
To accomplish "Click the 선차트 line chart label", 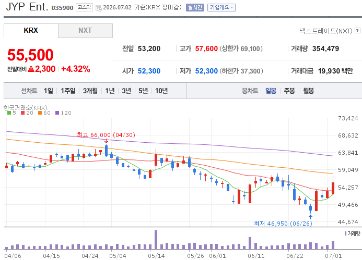I will 29,91.
